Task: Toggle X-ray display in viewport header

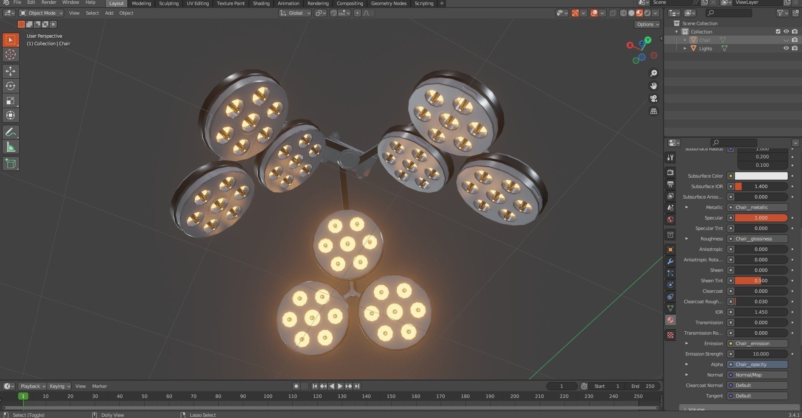Action: tap(613, 13)
